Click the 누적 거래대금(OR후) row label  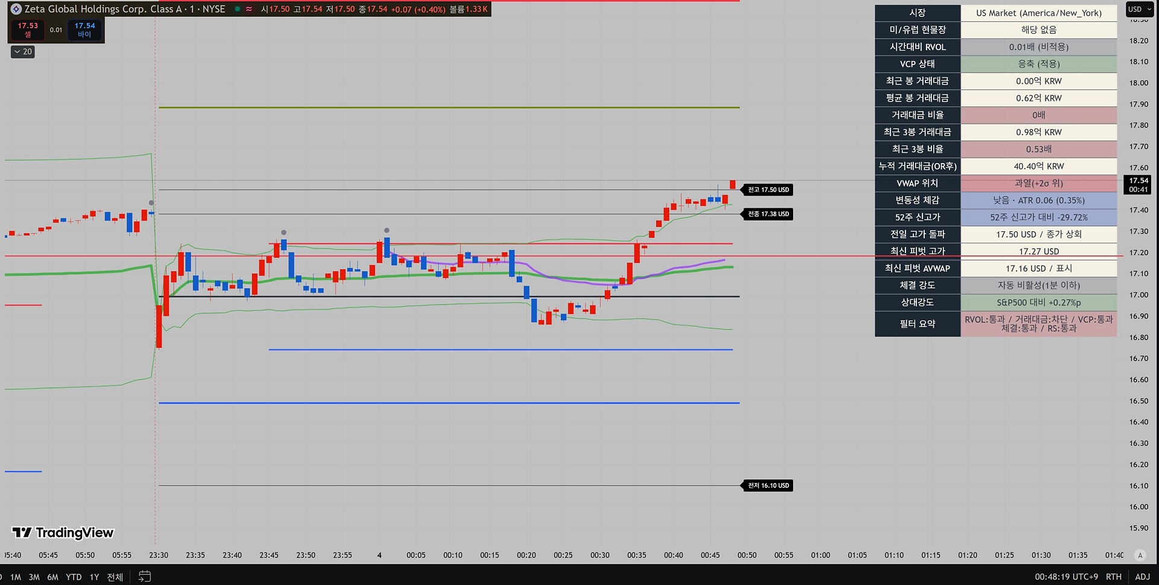[x=918, y=166]
